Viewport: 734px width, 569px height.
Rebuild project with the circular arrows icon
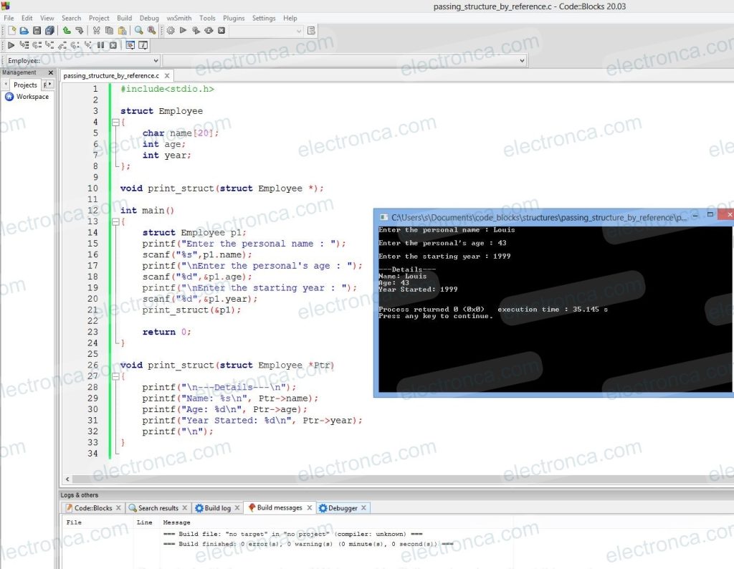coord(209,30)
